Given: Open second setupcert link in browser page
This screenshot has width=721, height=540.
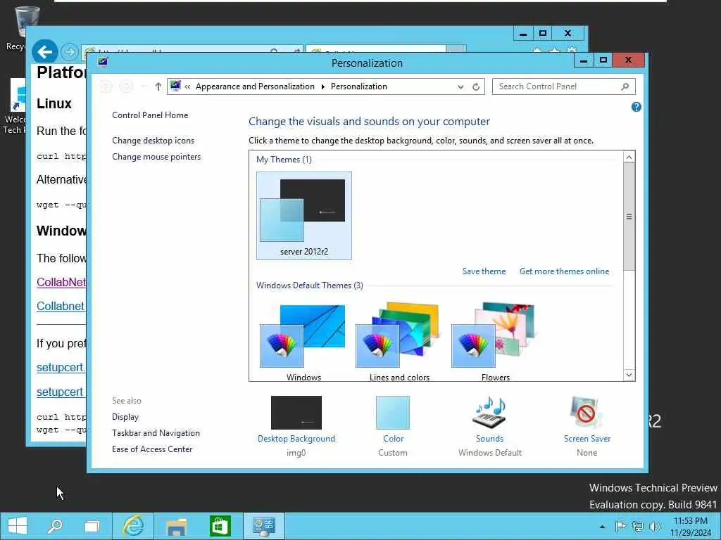Looking at the screenshot, I should click(61, 392).
